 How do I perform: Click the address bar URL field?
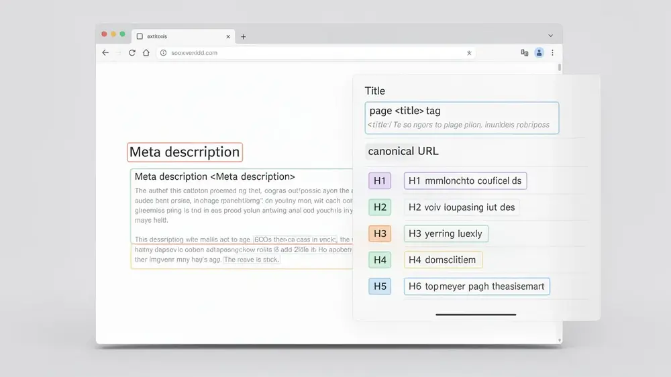point(316,53)
